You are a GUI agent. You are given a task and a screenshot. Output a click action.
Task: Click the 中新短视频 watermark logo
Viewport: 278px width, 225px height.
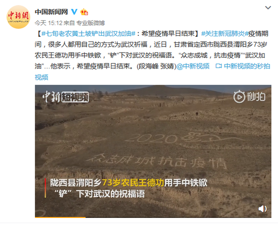(65, 96)
